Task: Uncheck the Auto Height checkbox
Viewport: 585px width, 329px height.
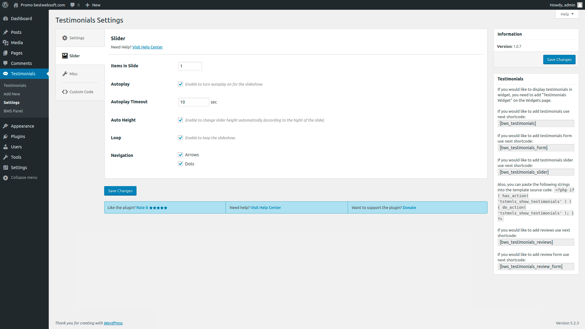Action: point(180,120)
